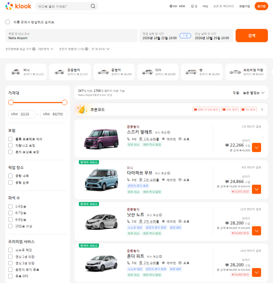Grab the minimum price slider handle

pos(11,102)
